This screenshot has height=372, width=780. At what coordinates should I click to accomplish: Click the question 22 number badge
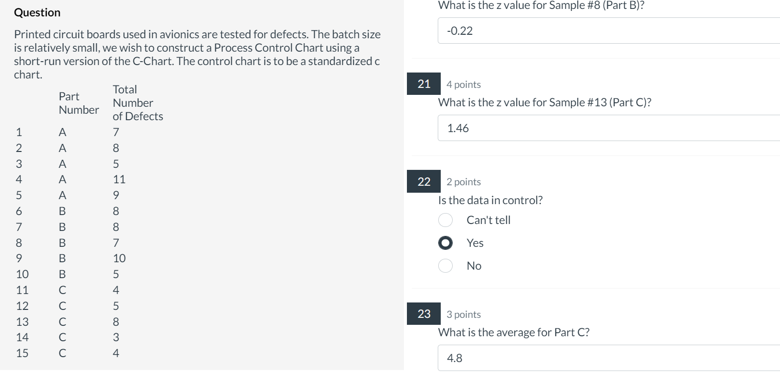point(423,181)
